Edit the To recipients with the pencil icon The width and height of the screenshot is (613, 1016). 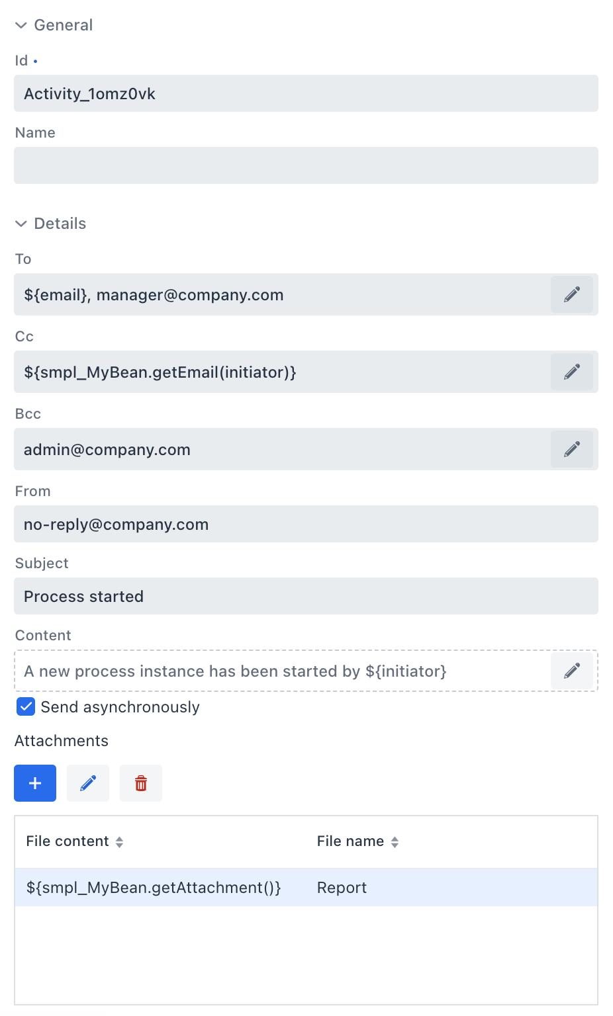[x=572, y=294]
